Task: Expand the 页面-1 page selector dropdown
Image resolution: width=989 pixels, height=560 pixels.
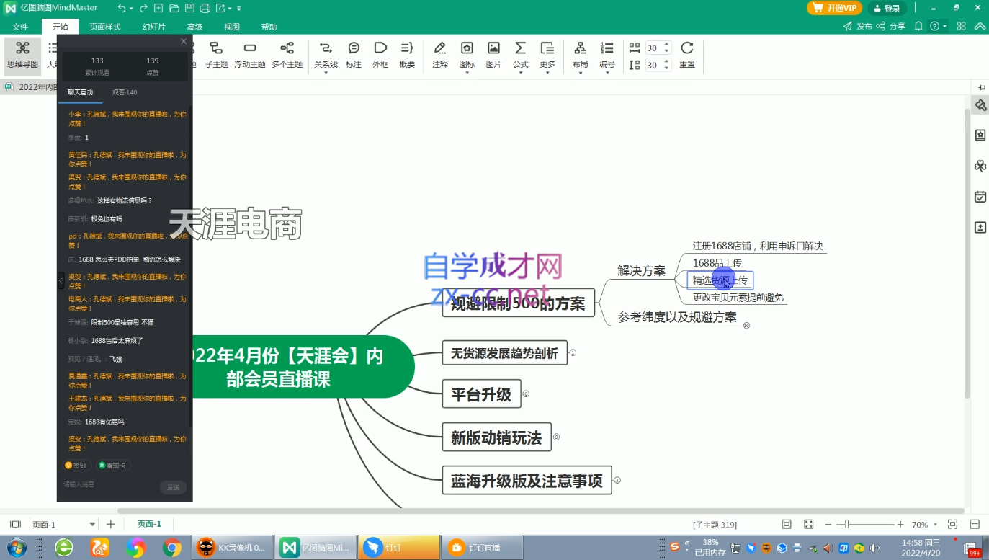Action: click(92, 525)
